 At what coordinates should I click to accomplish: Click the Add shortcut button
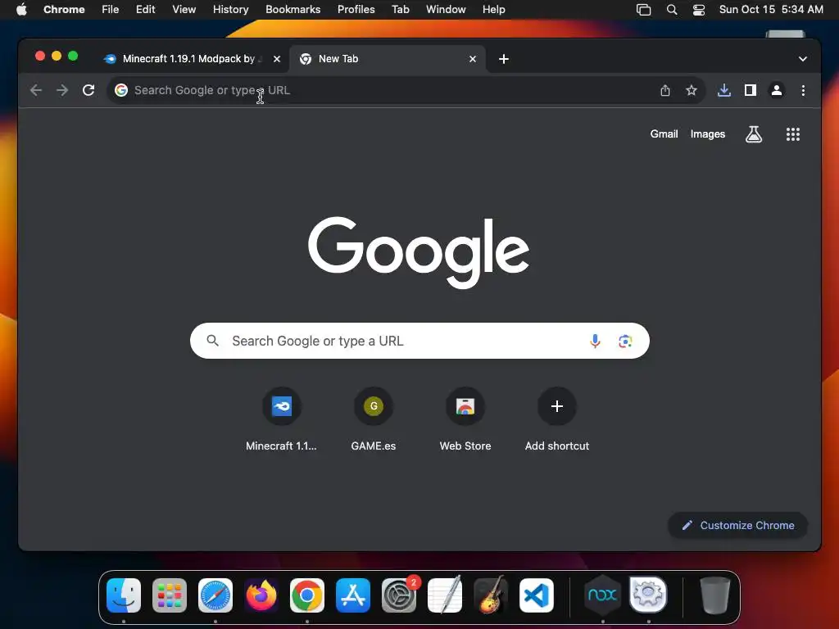coord(557,420)
